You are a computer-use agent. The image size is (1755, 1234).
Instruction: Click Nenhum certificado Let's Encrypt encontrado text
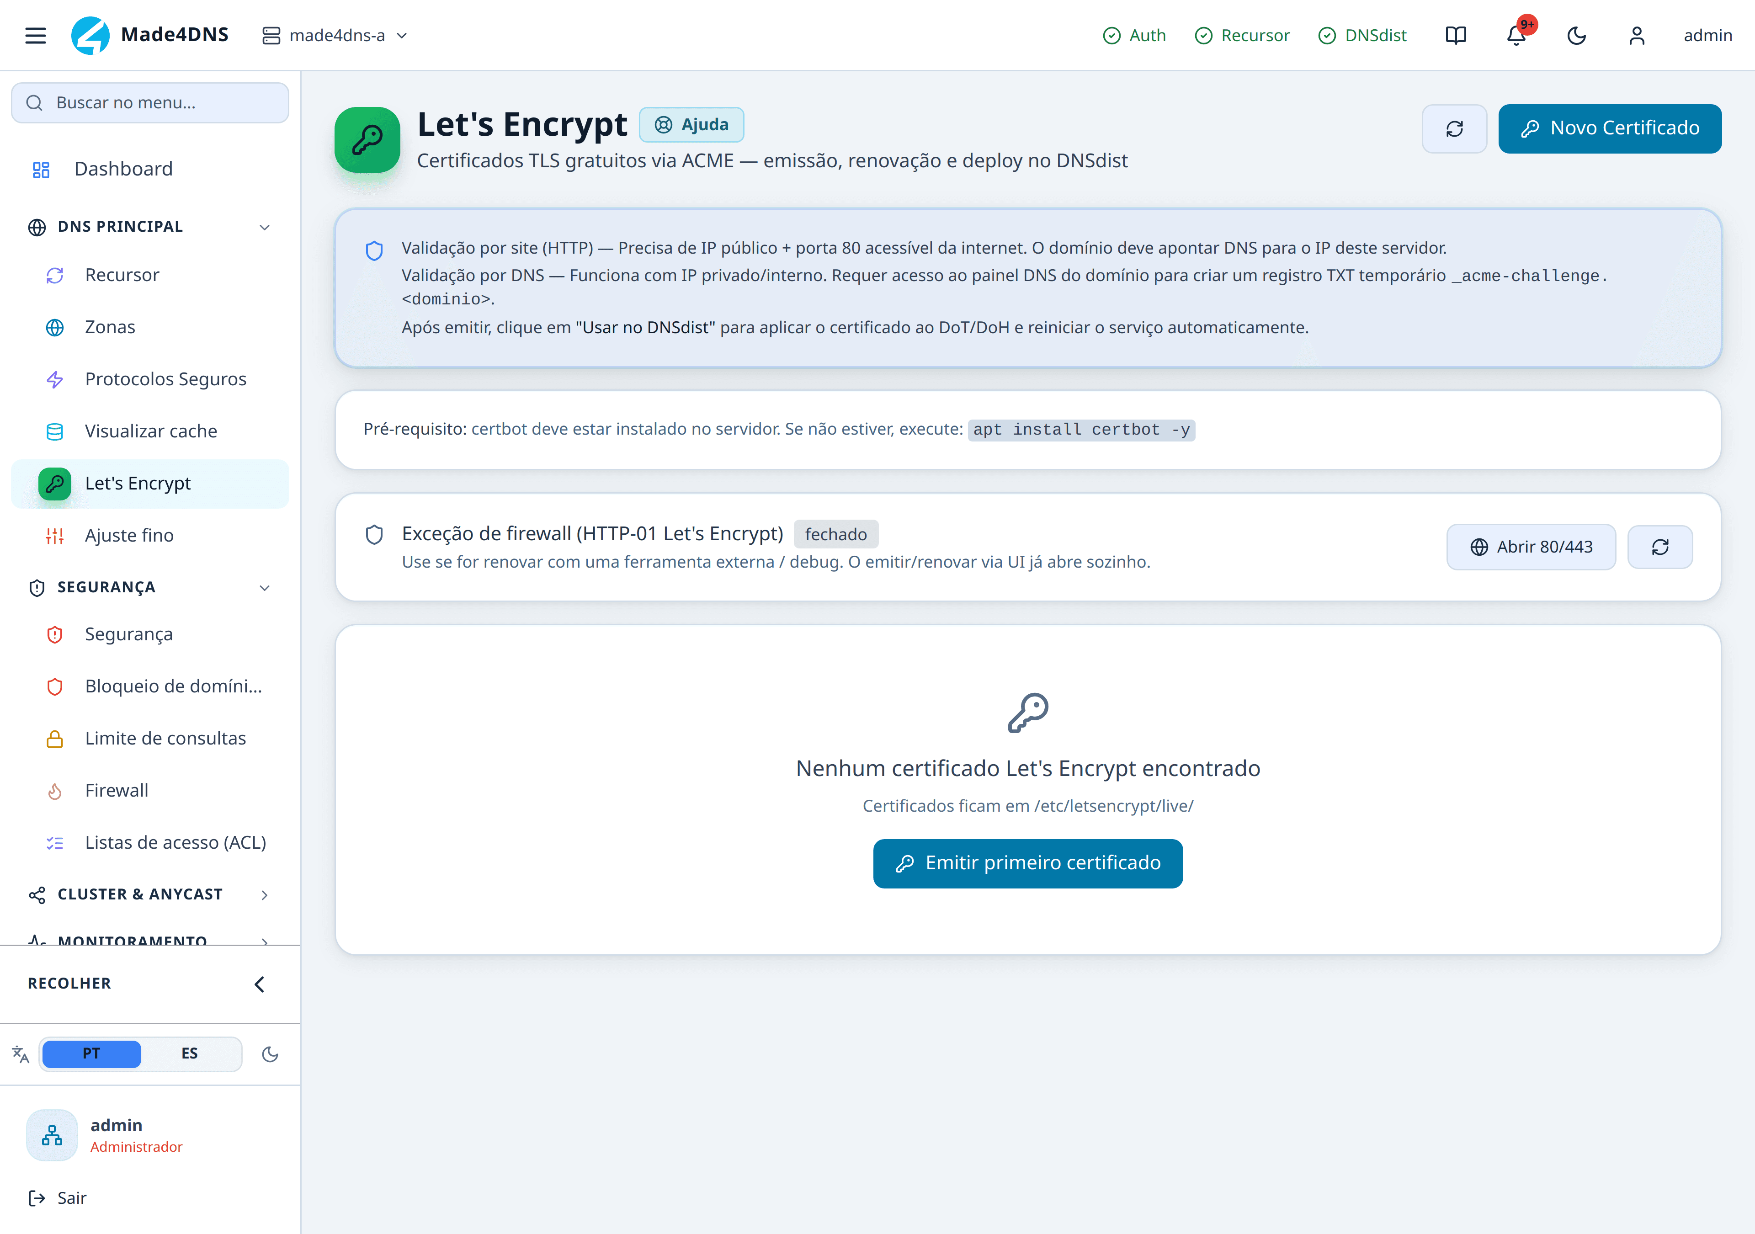(x=1027, y=768)
